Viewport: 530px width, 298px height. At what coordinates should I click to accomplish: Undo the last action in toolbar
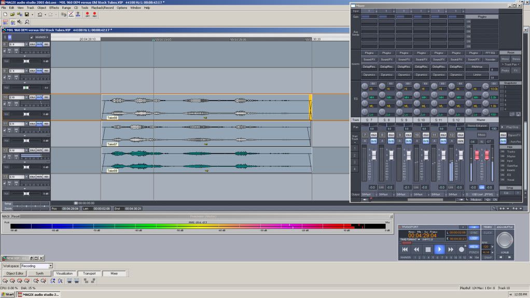coord(40,15)
